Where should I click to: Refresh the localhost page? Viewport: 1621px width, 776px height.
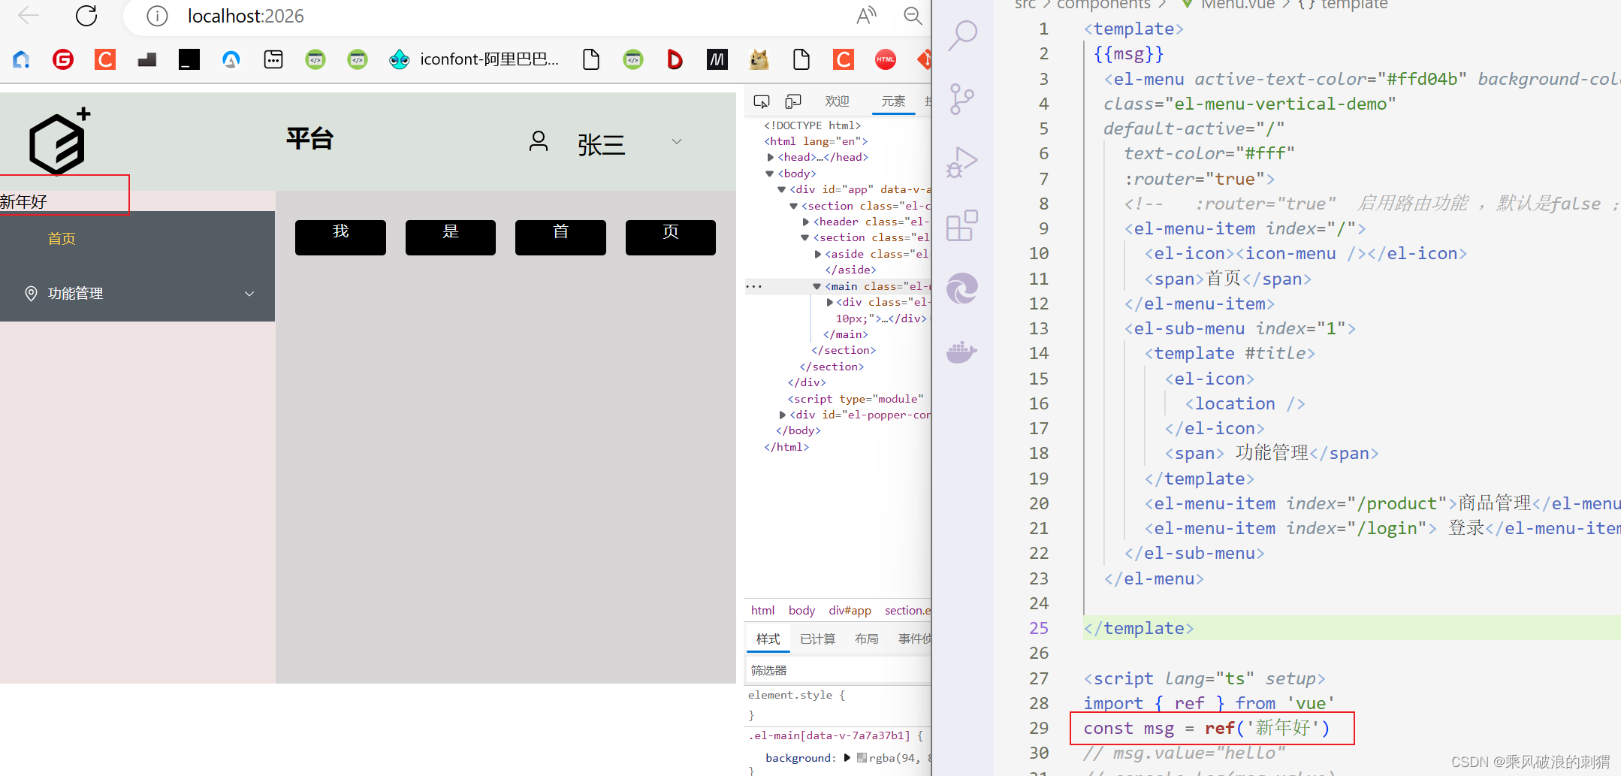86,15
